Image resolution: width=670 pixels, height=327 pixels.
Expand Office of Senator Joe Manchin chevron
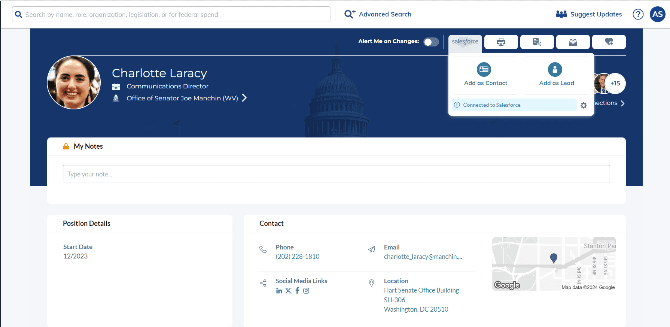(x=244, y=98)
